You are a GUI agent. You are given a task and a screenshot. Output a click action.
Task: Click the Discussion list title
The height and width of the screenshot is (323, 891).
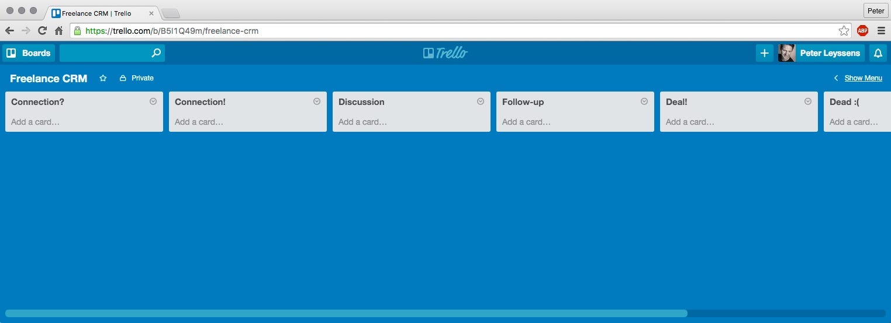point(361,101)
